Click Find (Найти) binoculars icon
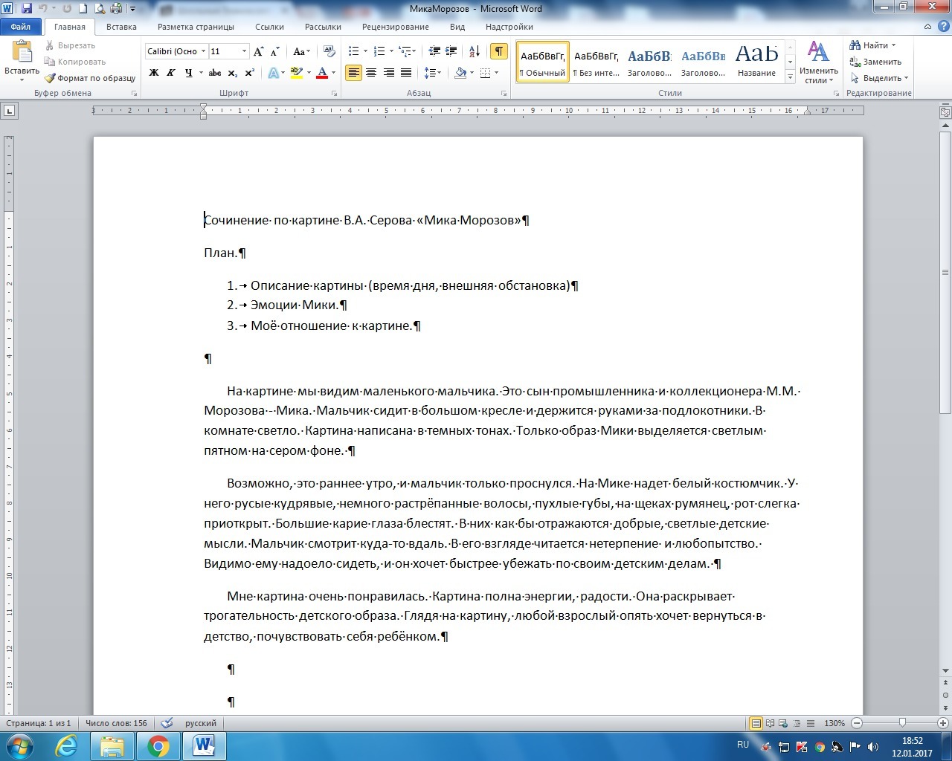The height and width of the screenshot is (761, 952). 855,45
